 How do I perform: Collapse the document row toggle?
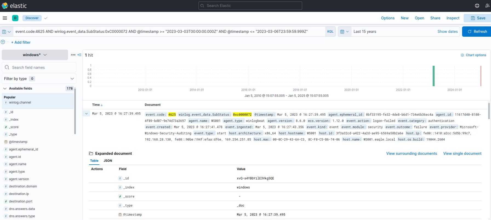click(86, 113)
